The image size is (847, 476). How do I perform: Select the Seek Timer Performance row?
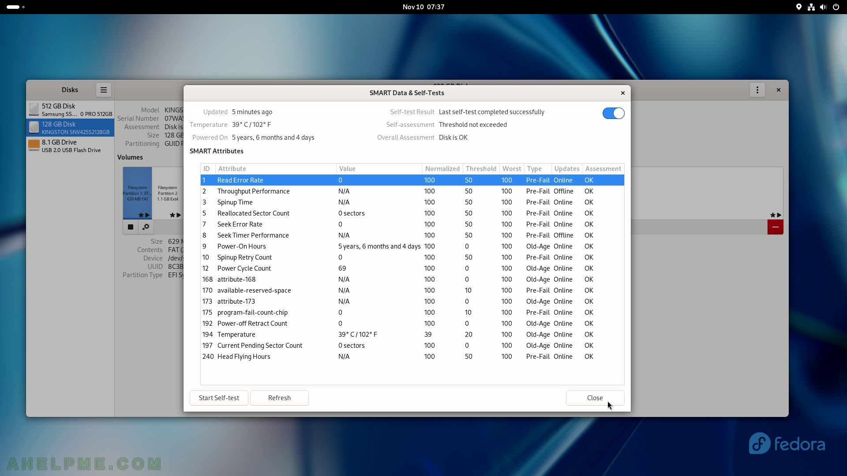coord(412,235)
